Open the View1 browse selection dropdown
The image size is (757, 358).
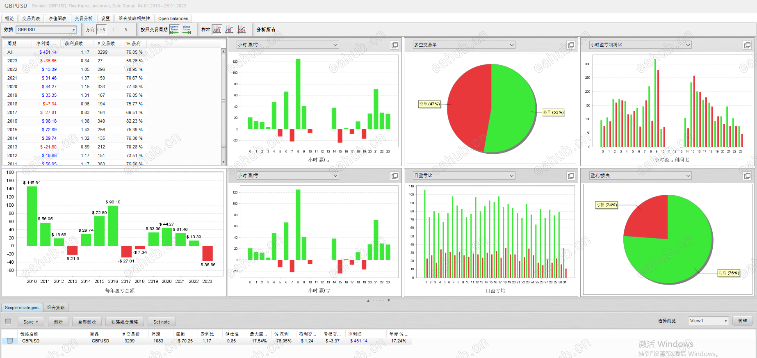709,321
